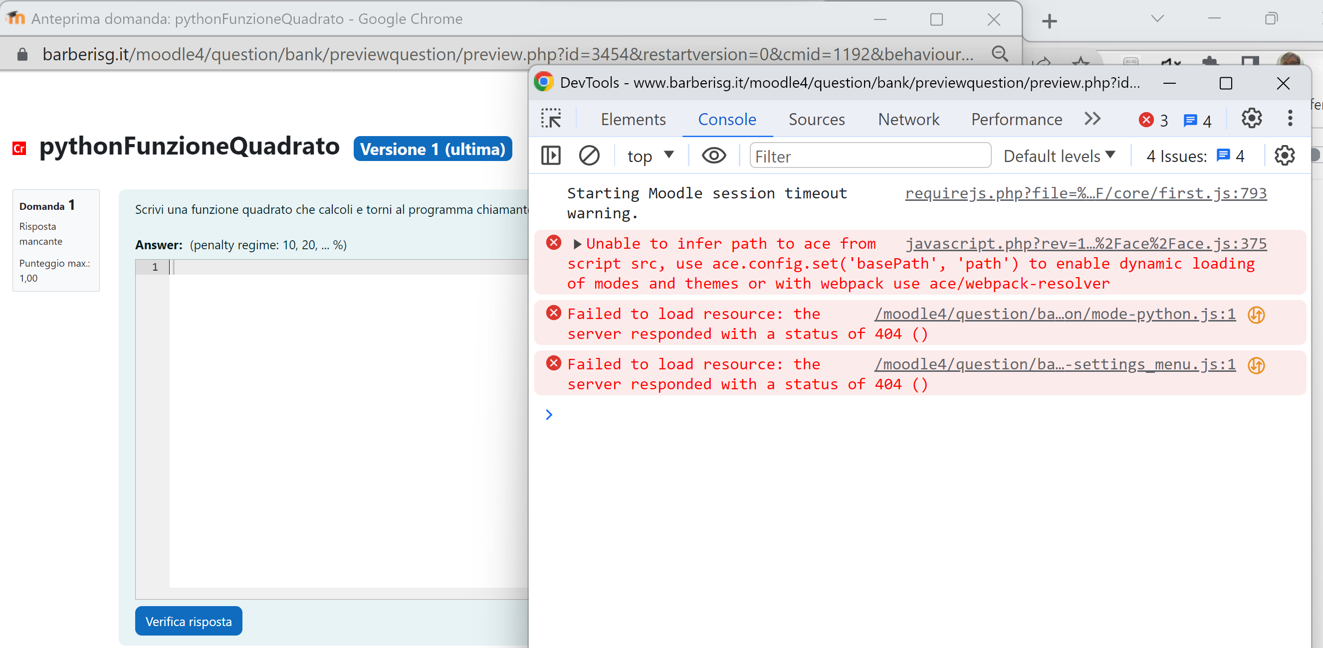Click the filter input field in Console
This screenshot has height=648, width=1323.
tap(869, 156)
